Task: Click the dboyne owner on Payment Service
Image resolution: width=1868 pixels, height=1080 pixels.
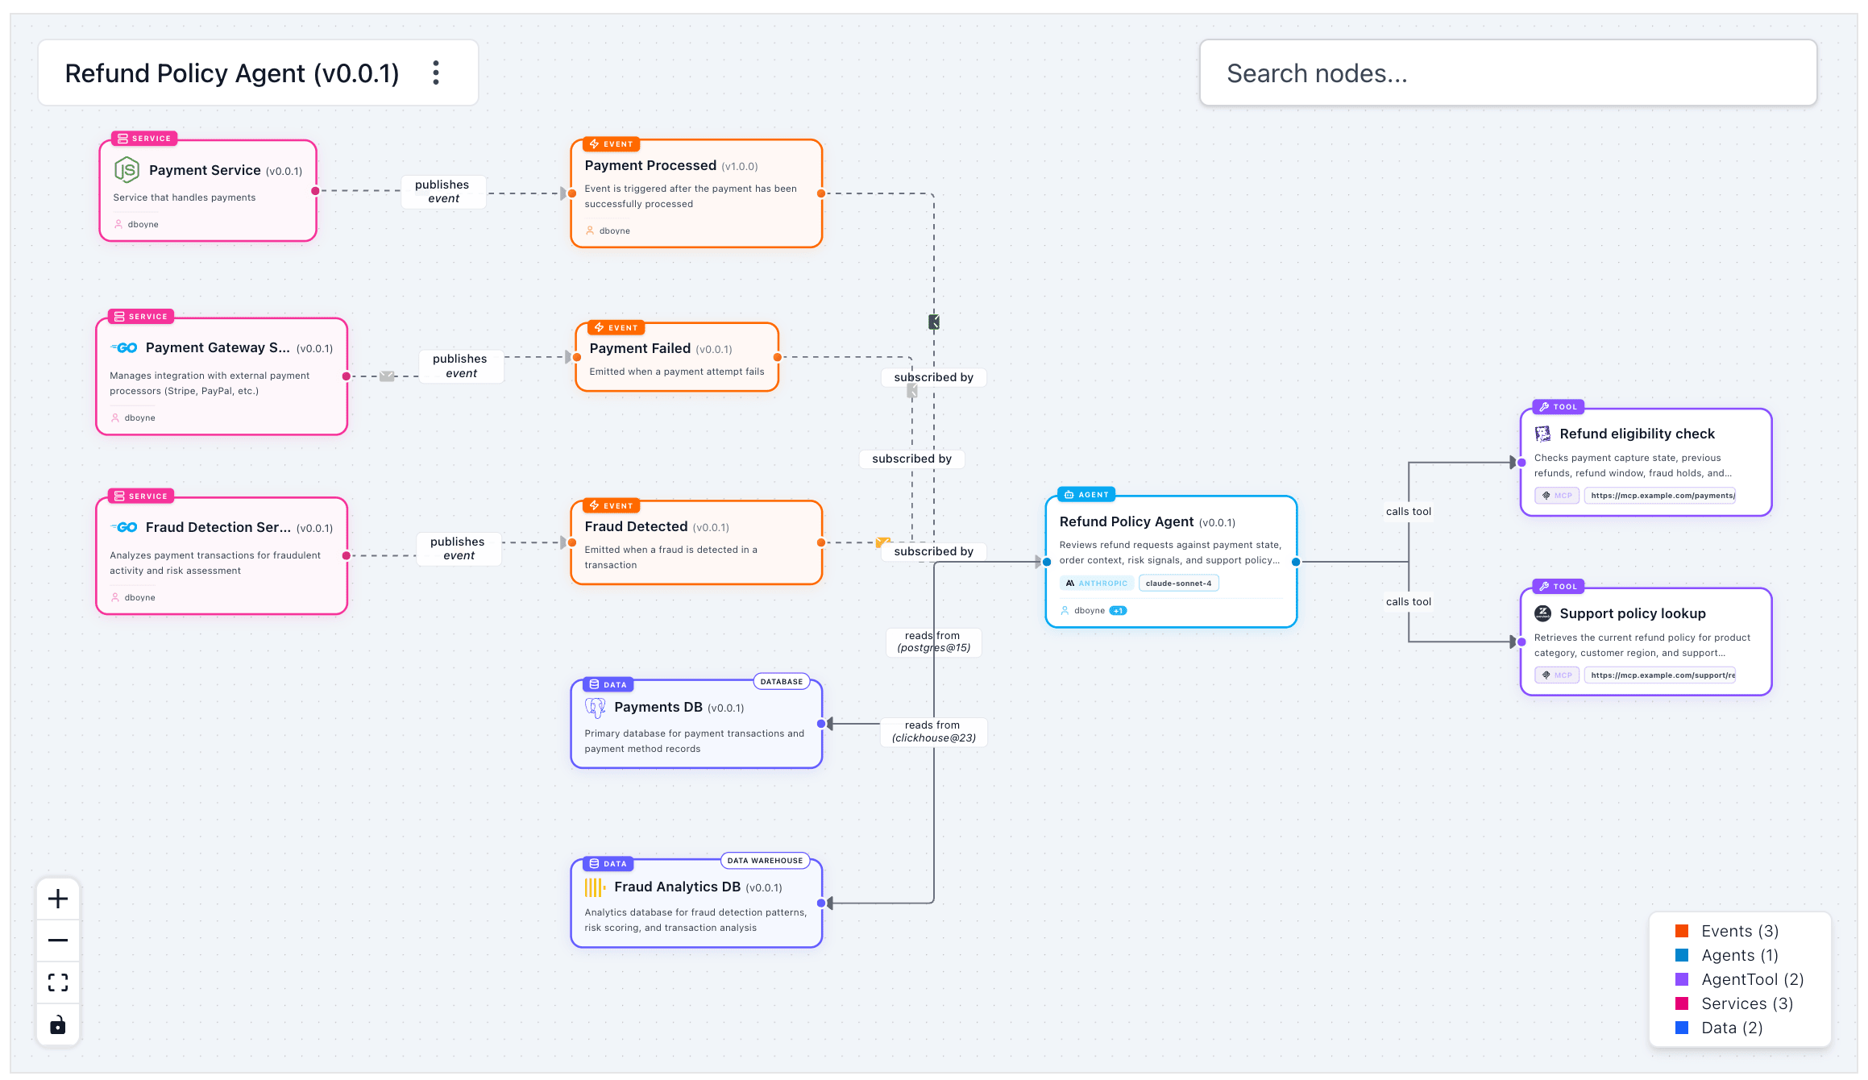Action: pos(136,224)
